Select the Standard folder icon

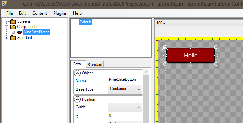click(x=13, y=38)
